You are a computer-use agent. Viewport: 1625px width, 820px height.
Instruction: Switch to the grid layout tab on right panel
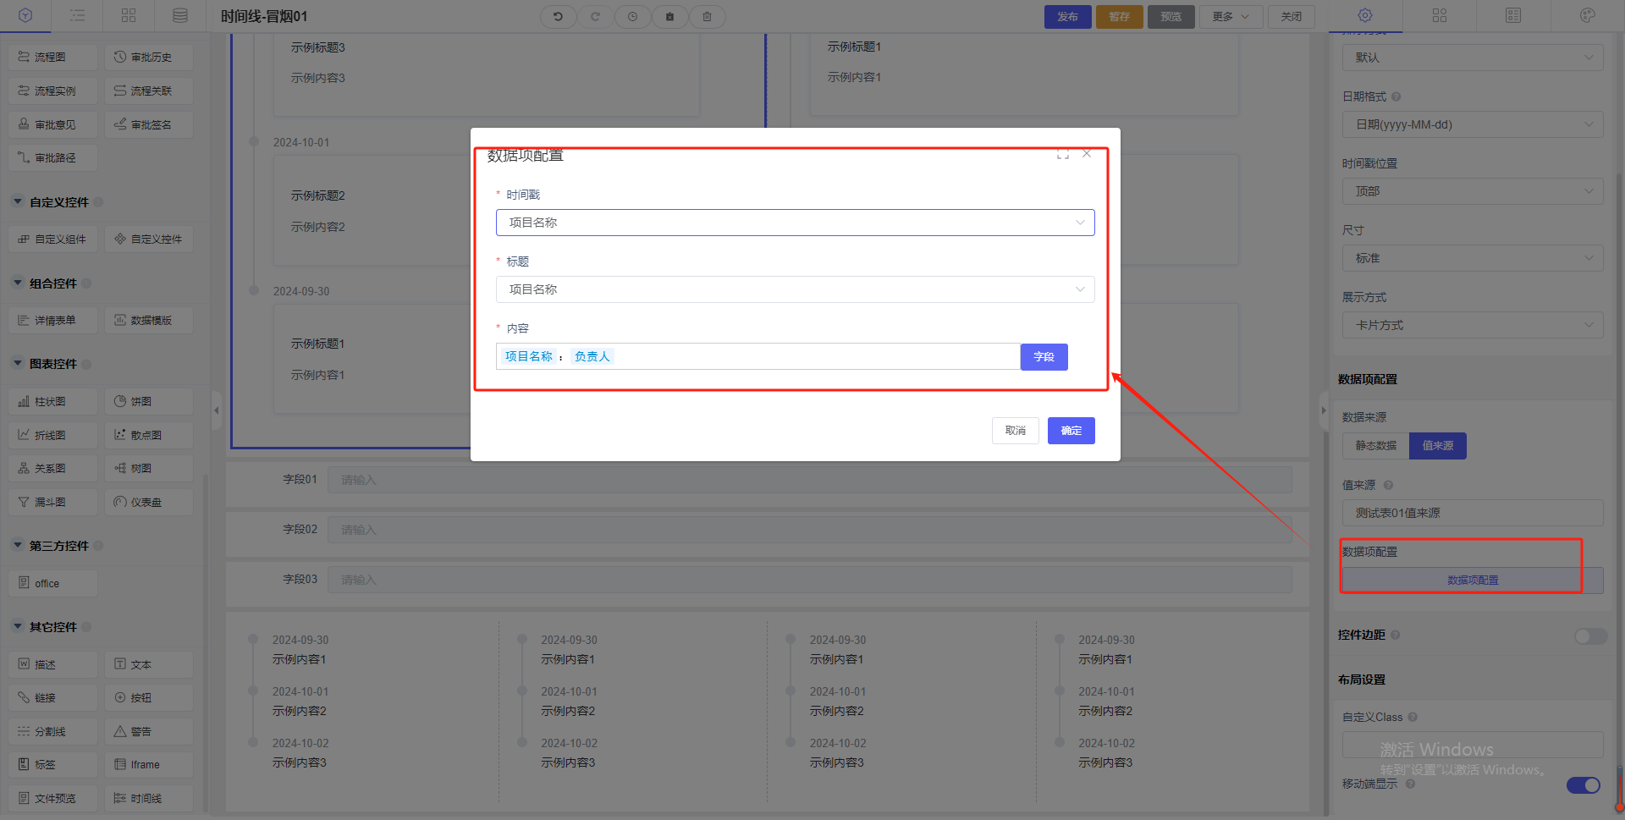(x=1439, y=15)
